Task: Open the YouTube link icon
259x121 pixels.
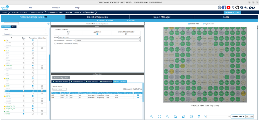Action: pyautogui.click(x=228, y=8)
